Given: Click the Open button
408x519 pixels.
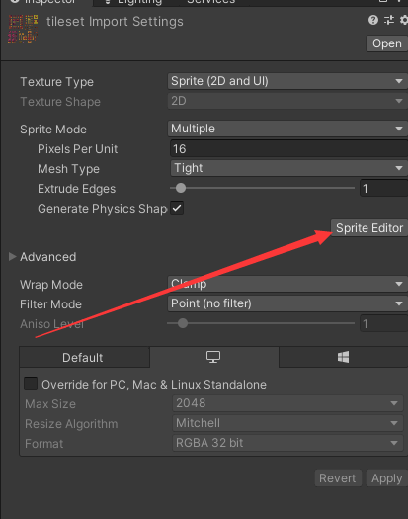Looking at the screenshot, I should click(x=387, y=43).
